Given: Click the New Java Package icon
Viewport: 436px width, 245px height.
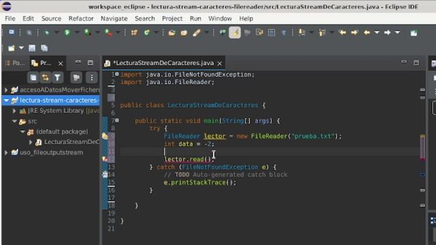Looking at the screenshot, I should [x=134, y=33].
